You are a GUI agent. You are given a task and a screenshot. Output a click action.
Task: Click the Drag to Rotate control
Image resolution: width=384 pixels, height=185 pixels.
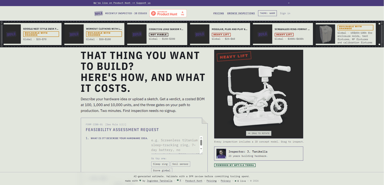pos(258,134)
